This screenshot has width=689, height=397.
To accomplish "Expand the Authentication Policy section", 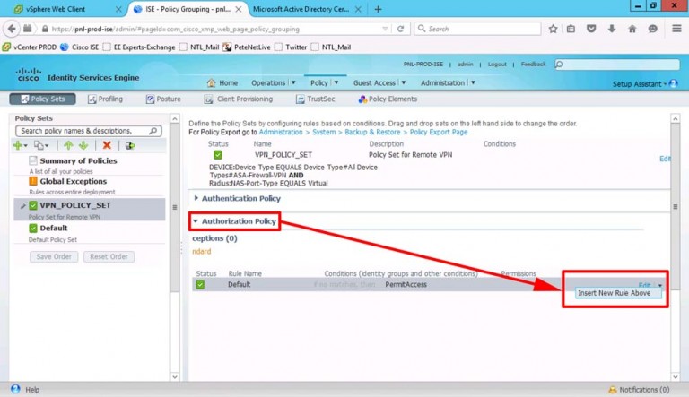I will coord(196,198).
